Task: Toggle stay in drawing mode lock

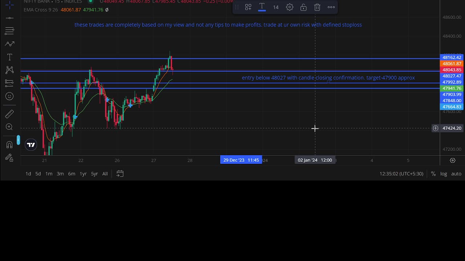Action: [x=10, y=158]
